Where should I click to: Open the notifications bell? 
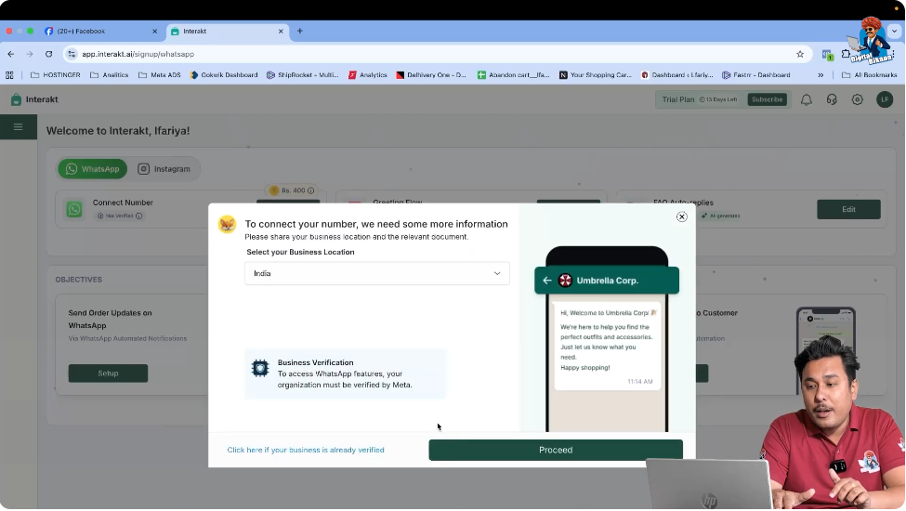(x=806, y=99)
